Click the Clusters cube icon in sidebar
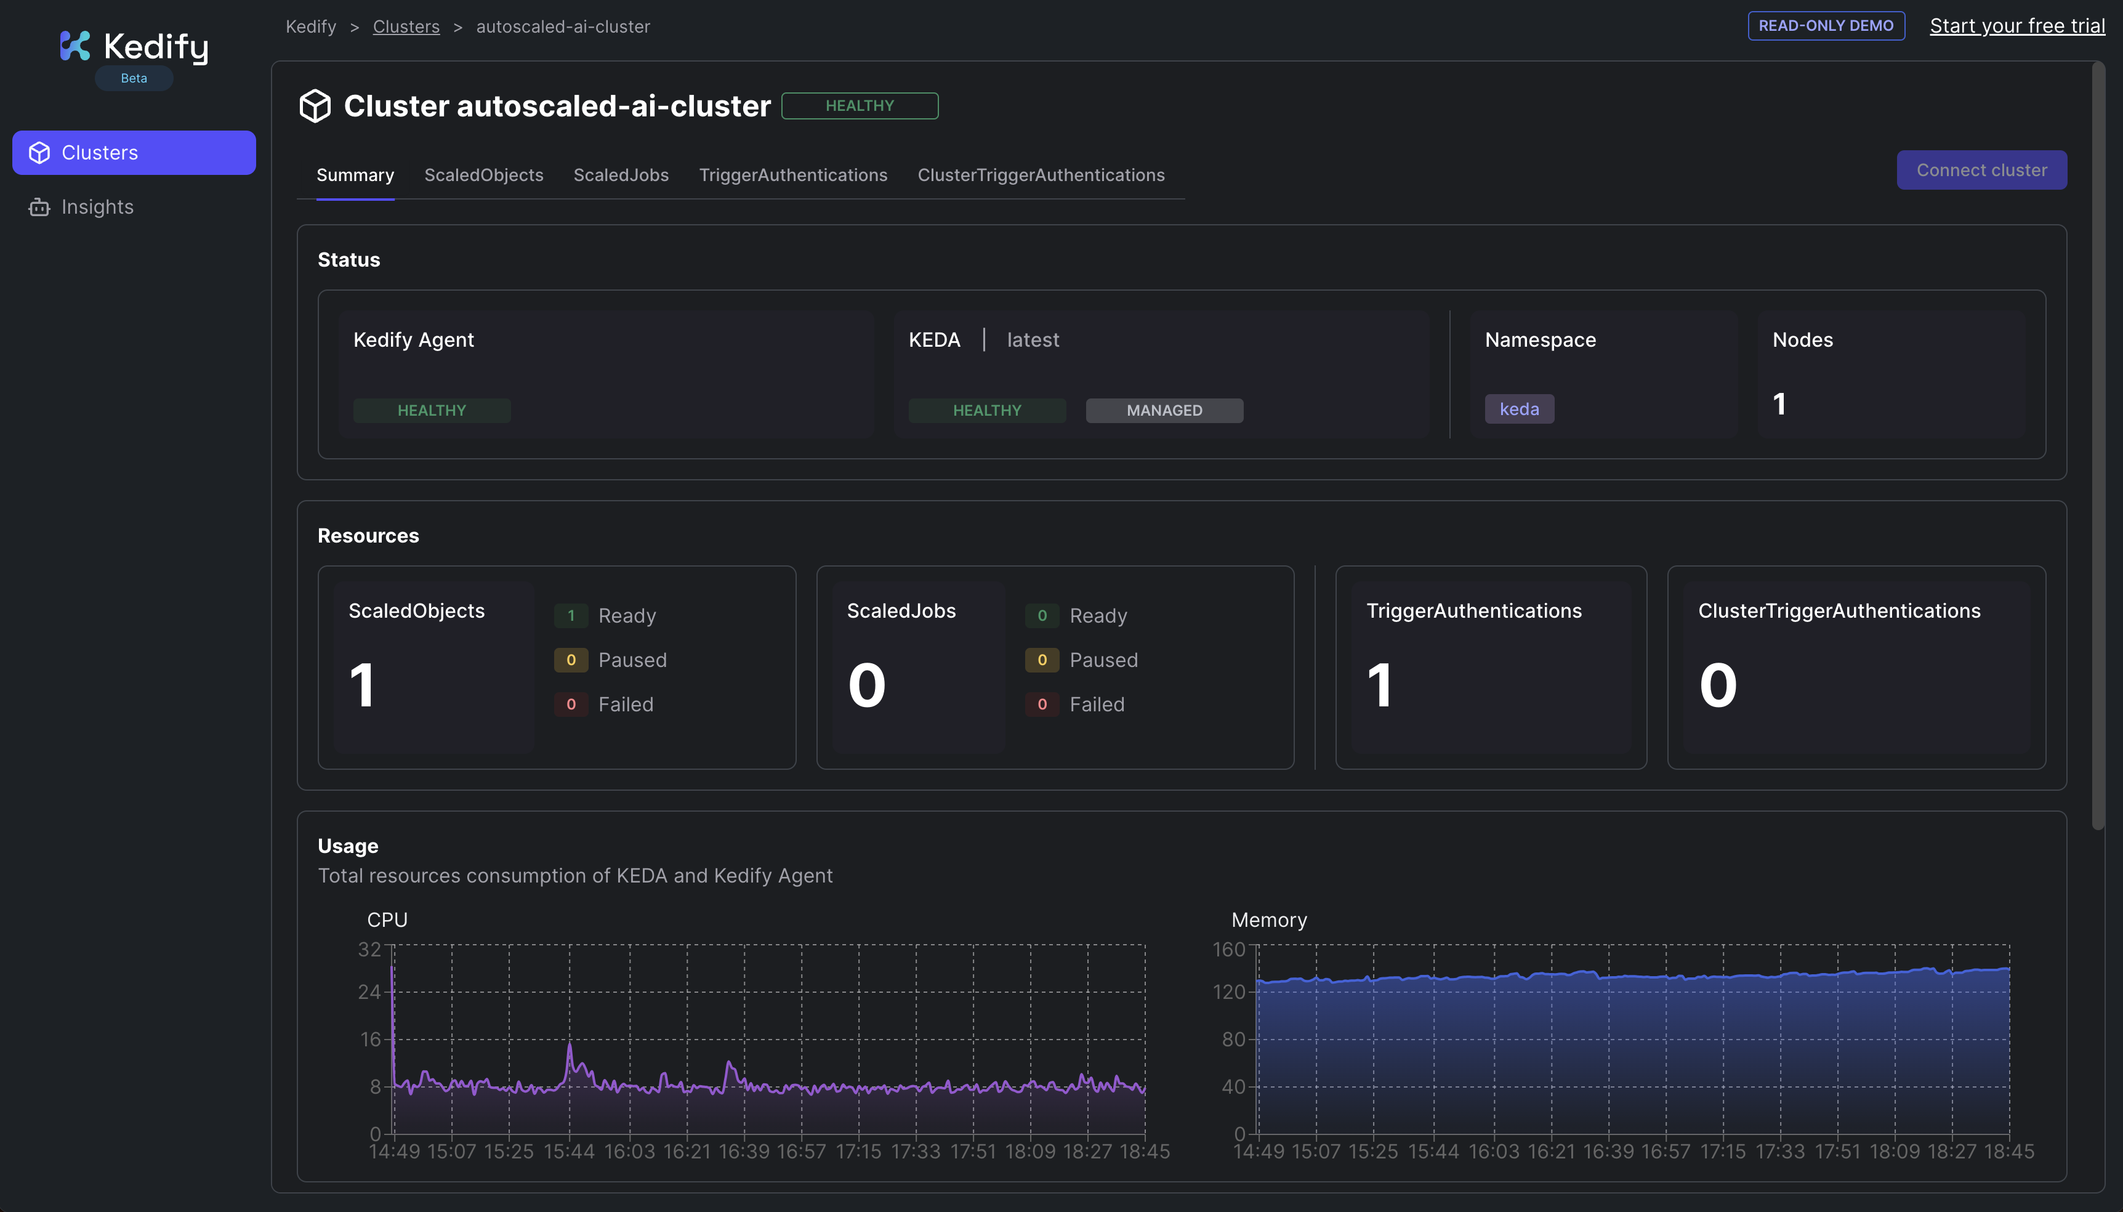This screenshot has width=2123, height=1212. point(39,152)
